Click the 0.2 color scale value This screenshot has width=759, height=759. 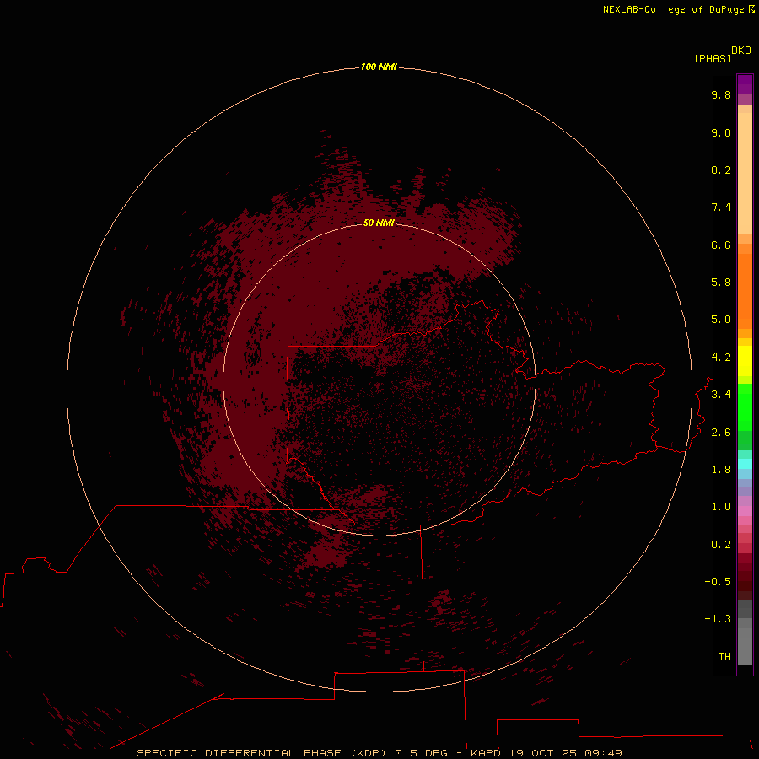pos(721,545)
